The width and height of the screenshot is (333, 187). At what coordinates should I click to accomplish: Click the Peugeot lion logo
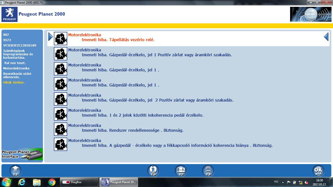click(10, 14)
